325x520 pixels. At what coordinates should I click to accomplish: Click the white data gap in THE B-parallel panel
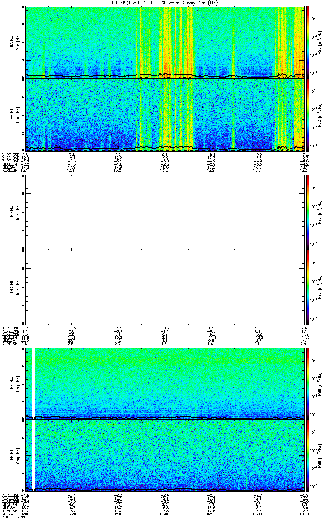(x=33, y=455)
